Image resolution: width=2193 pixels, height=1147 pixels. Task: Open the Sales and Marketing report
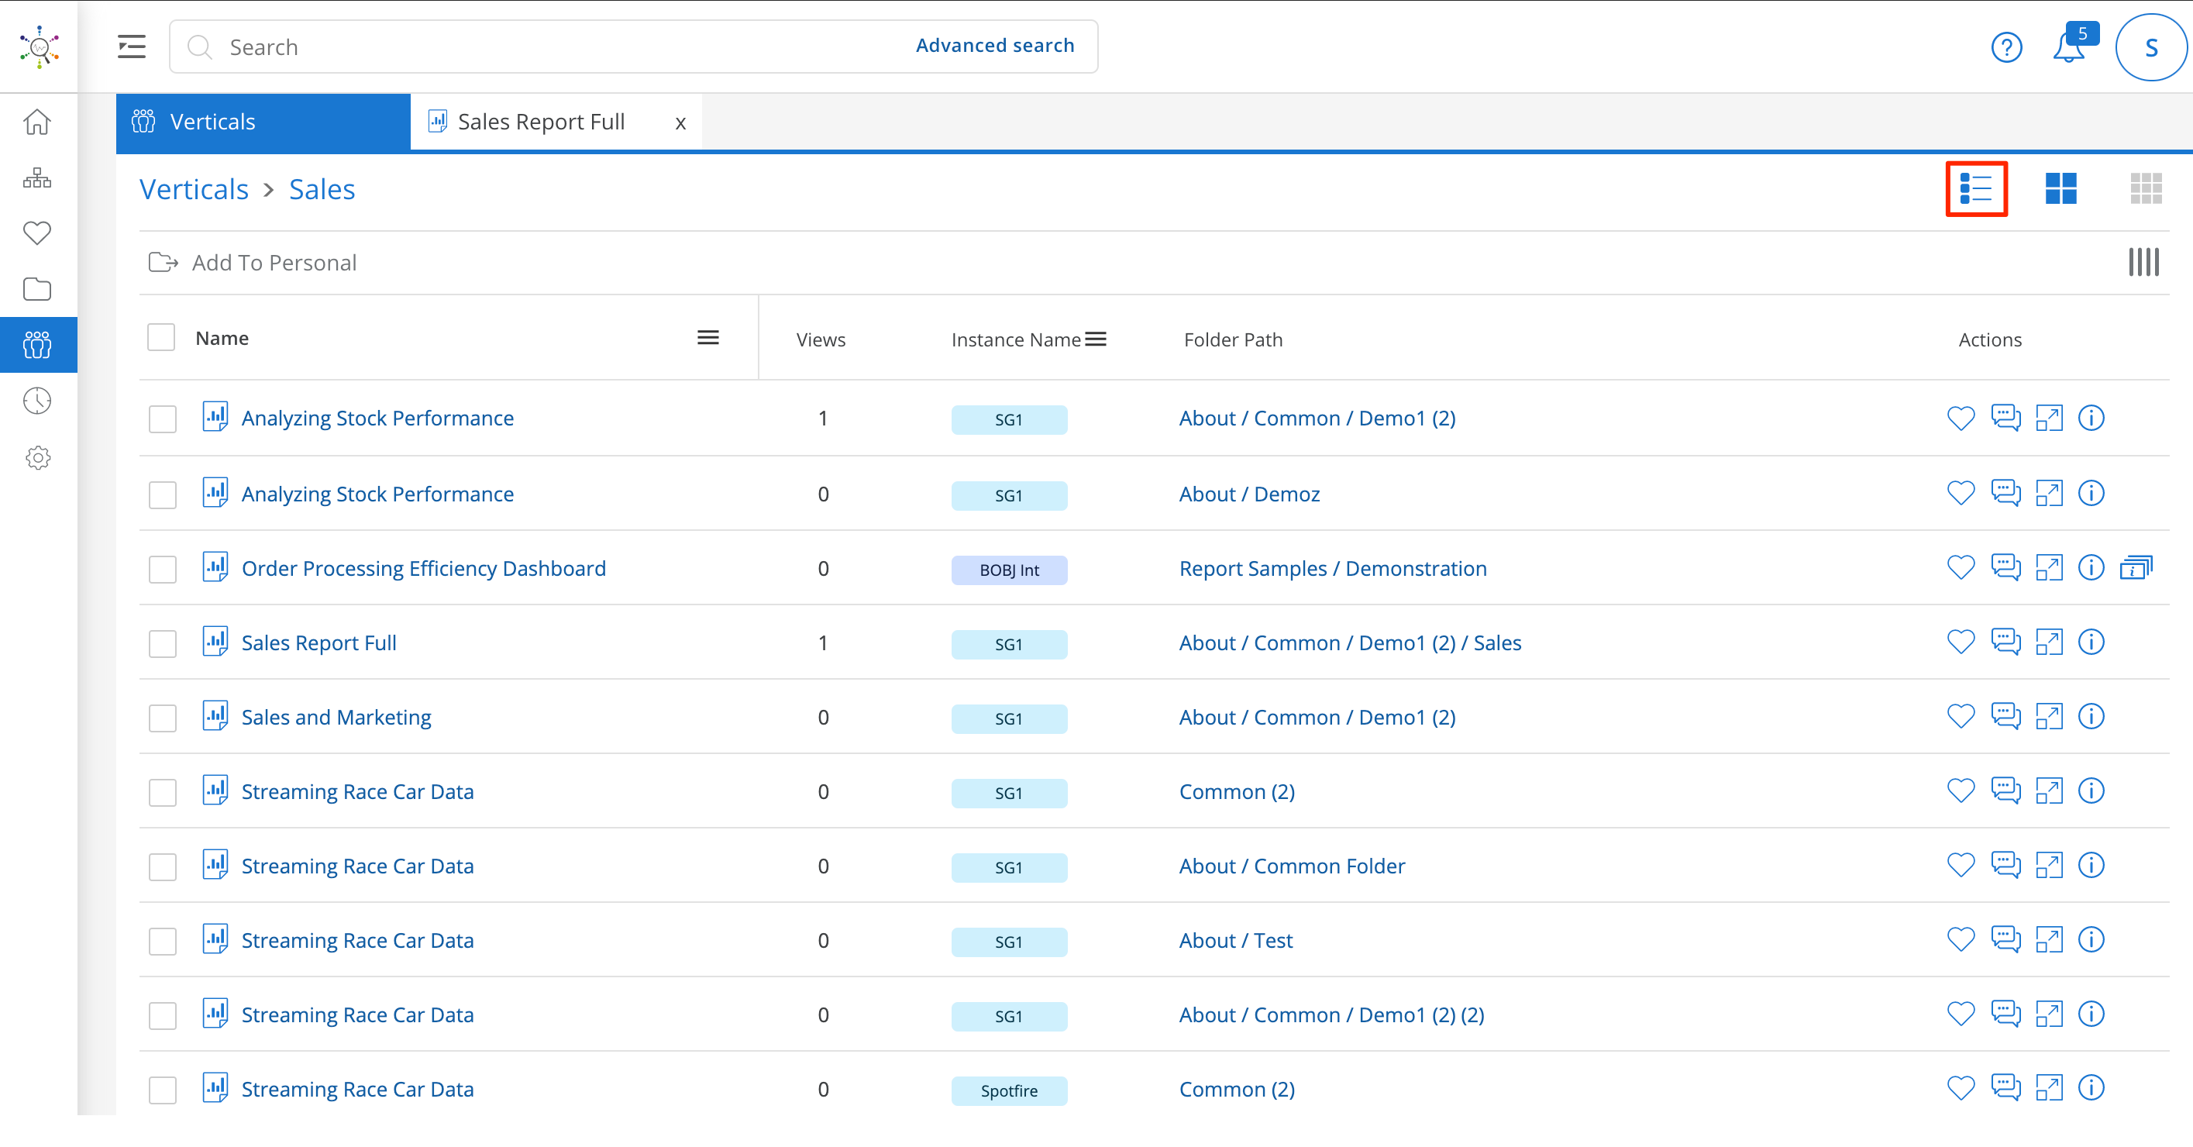[x=336, y=717]
